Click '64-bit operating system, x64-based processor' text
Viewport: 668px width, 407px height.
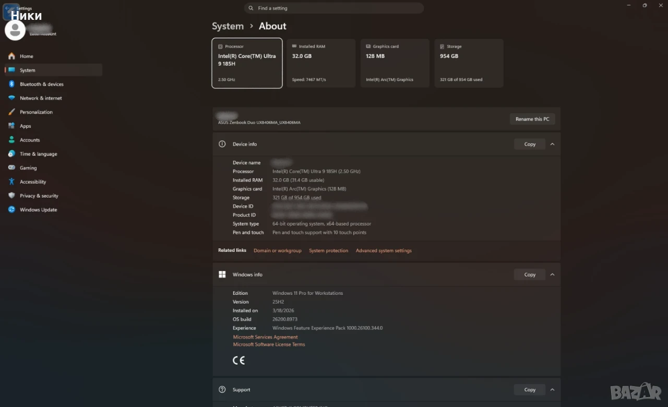pyautogui.click(x=322, y=224)
